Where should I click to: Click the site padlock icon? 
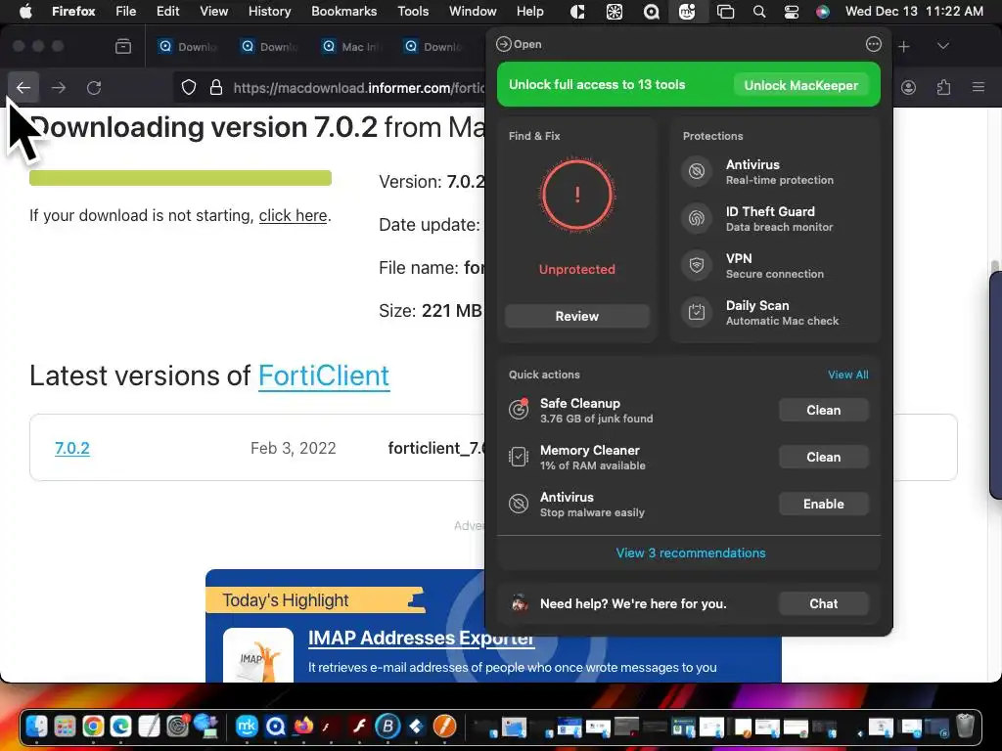[x=216, y=87]
